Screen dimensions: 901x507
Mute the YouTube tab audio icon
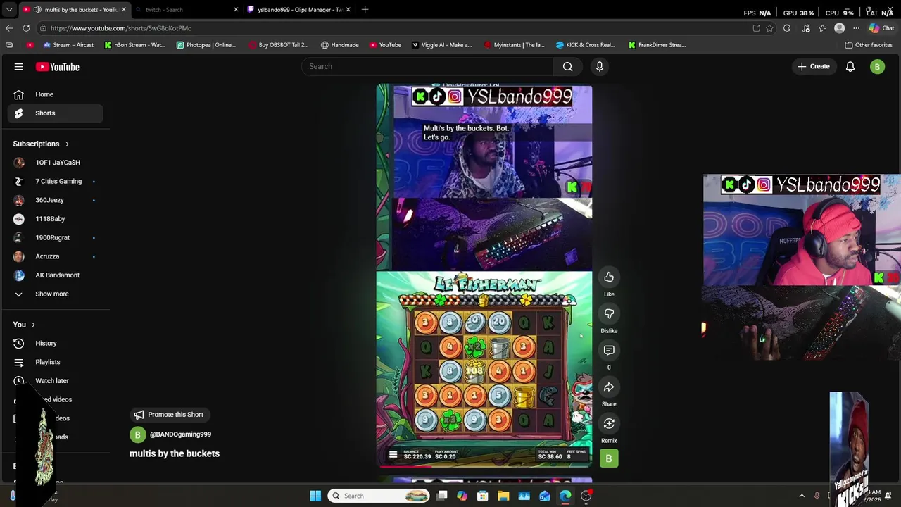point(37,10)
